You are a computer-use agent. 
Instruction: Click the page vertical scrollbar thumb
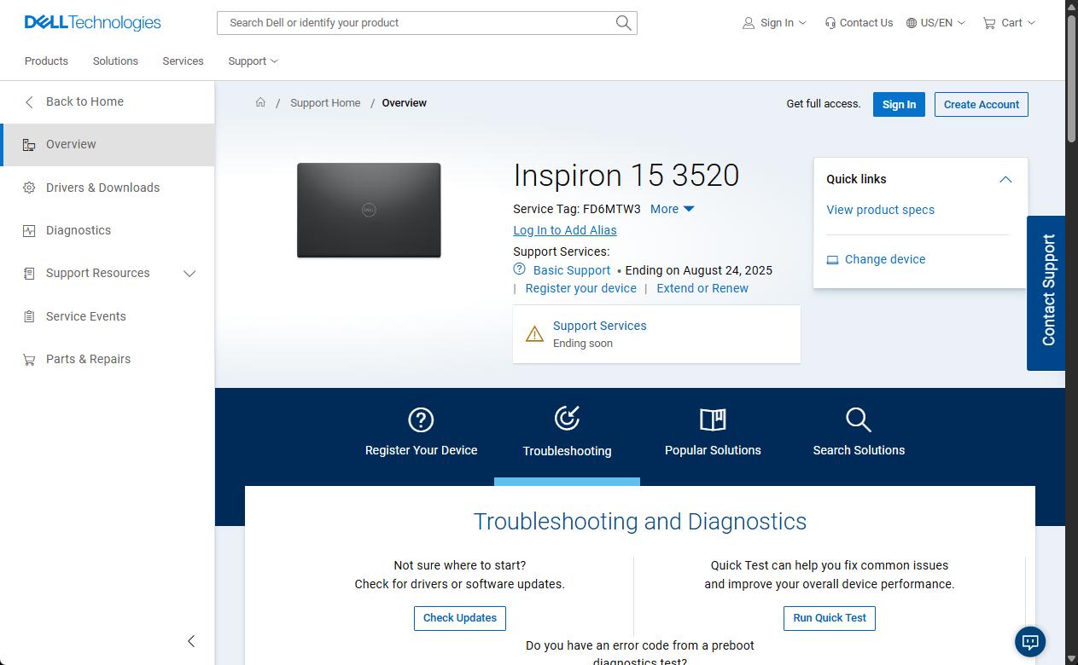point(1072,77)
